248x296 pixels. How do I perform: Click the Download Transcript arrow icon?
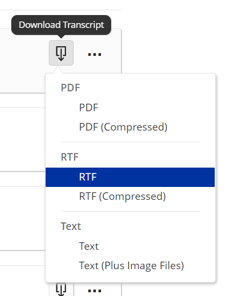pos(61,53)
